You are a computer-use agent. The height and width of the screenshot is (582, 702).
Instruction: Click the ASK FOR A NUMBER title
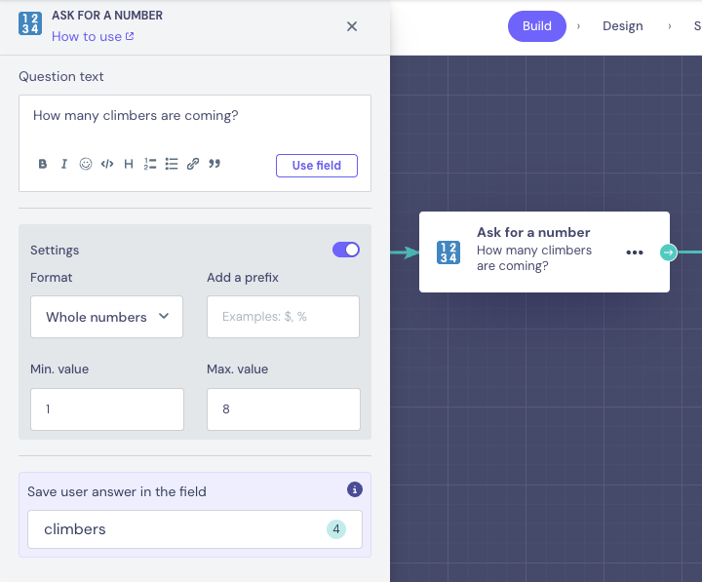107,16
